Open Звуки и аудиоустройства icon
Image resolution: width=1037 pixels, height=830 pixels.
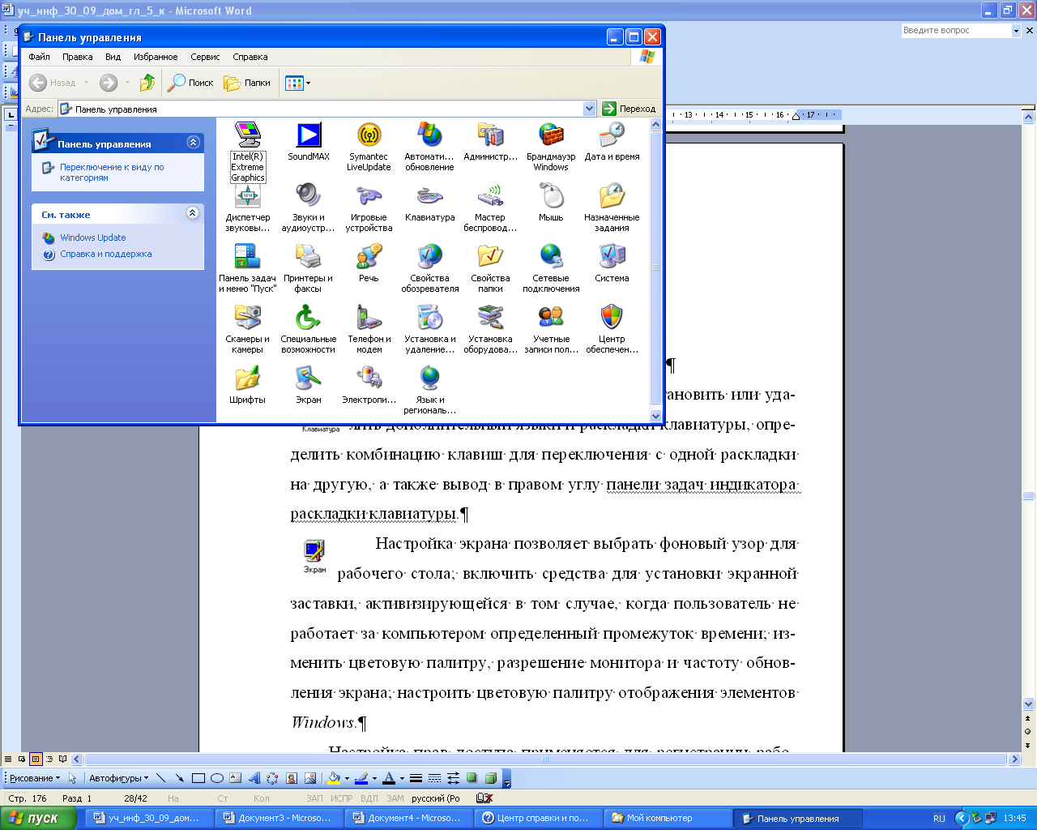click(308, 196)
